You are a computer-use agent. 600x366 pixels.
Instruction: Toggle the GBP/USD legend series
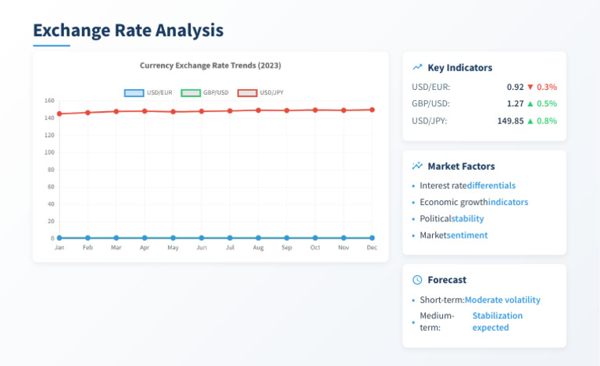(x=205, y=92)
